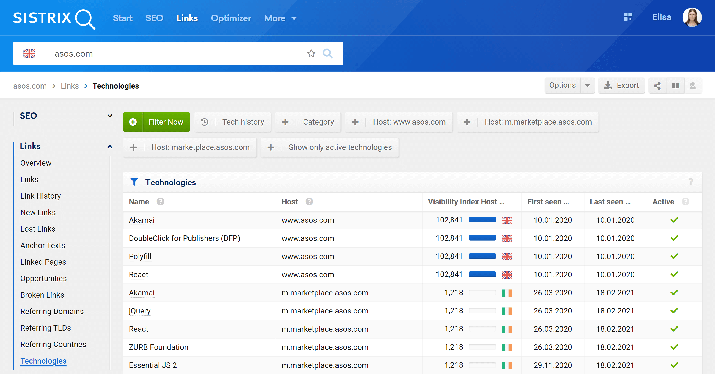This screenshot has width=715, height=374.
Task: Sort by First seen column
Action: [x=548, y=202]
